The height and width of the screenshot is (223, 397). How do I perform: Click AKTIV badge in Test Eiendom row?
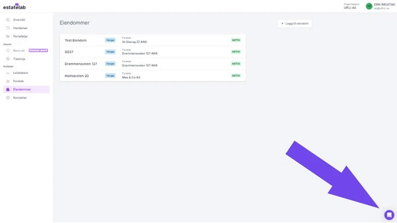pyautogui.click(x=235, y=40)
